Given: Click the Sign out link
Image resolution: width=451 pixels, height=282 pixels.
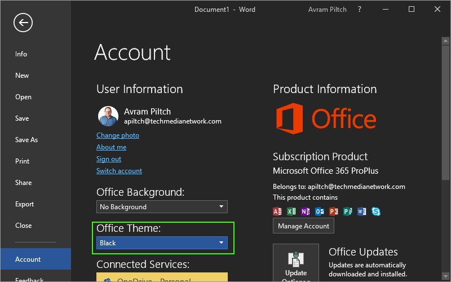Looking at the screenshot, I should pyautogui.click(x=109, y=159).
